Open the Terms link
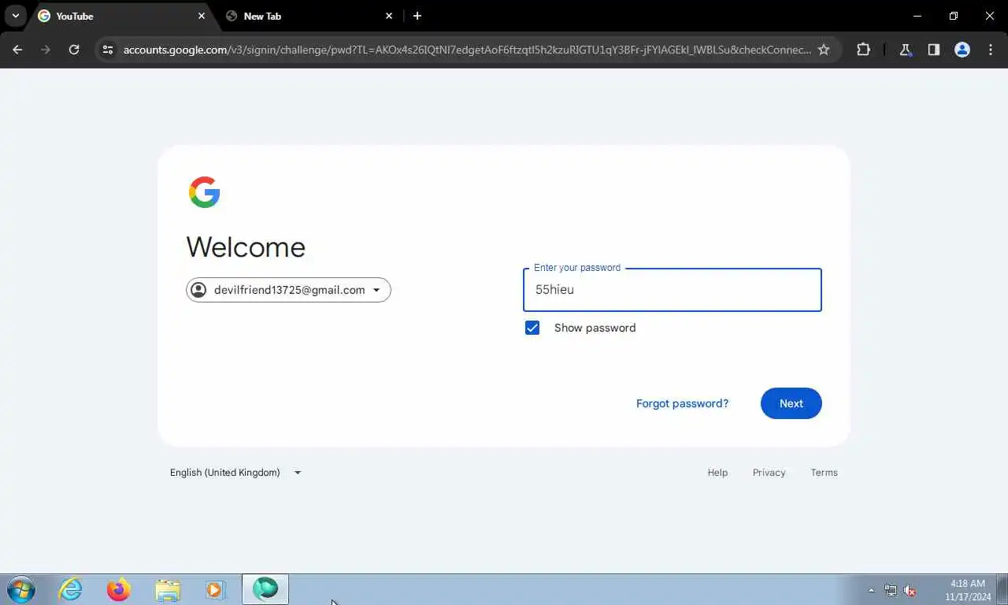1008x605 pixels. pyautogui.click(x=825, y=473)
